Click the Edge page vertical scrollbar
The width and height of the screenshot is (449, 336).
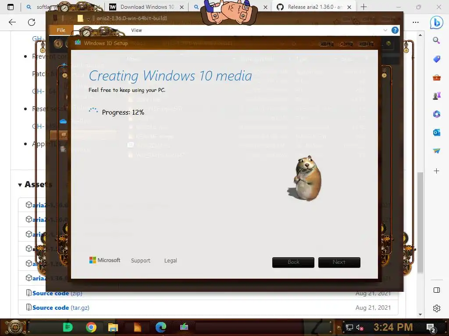pyautogui.click(x=420, y=222)
